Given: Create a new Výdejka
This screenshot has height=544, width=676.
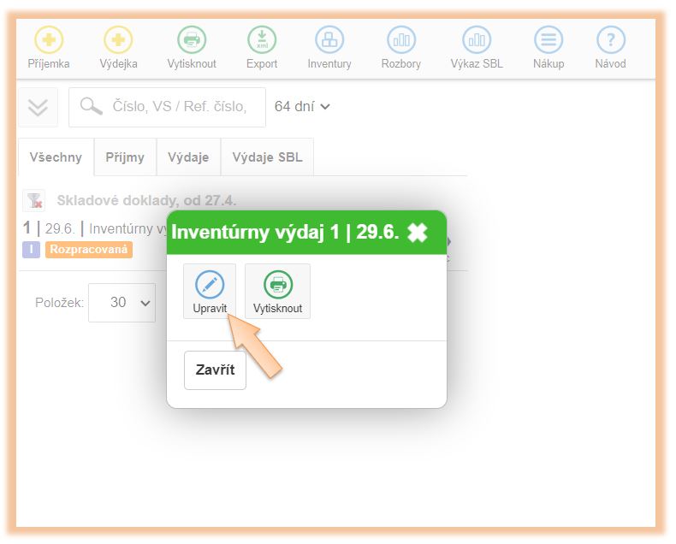Looking at the screenshot, I should click(x=118, y=40).
